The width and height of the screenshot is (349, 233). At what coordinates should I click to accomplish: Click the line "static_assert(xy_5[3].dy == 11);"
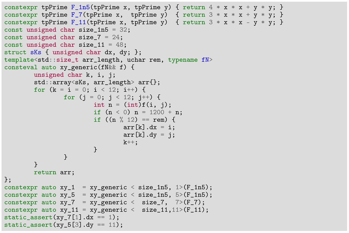click(64, 225)
